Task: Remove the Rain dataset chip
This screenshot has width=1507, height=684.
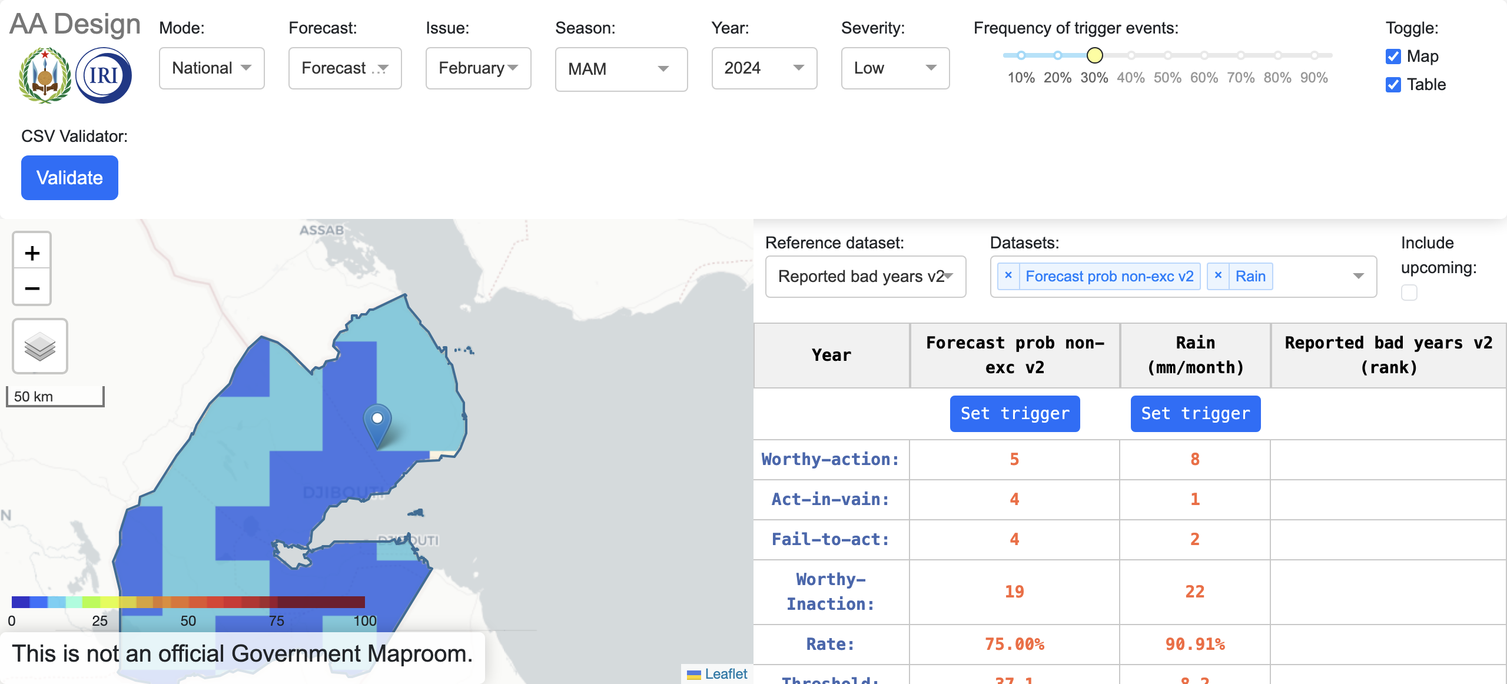Action: click(x=1219, y=275)
